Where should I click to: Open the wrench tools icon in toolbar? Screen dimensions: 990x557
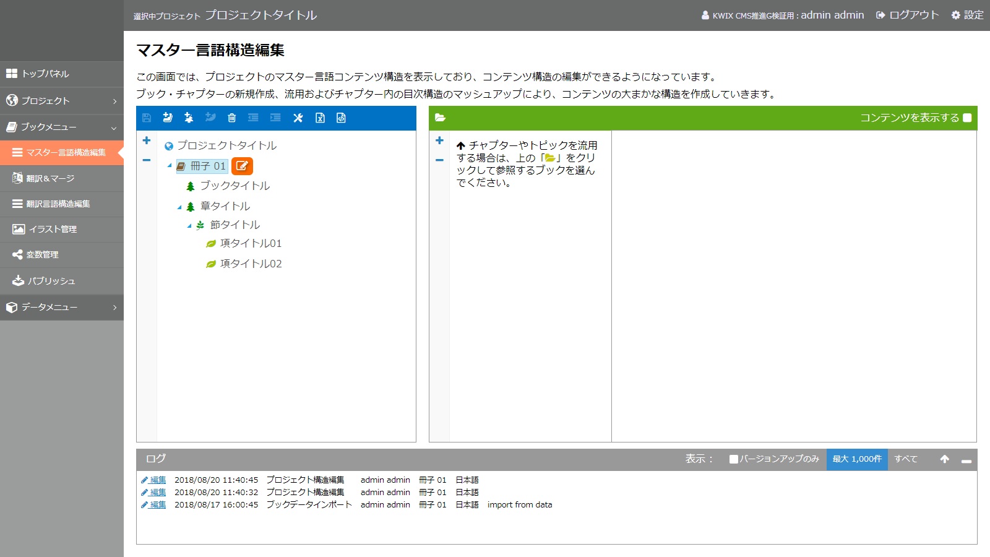(298, 118)
